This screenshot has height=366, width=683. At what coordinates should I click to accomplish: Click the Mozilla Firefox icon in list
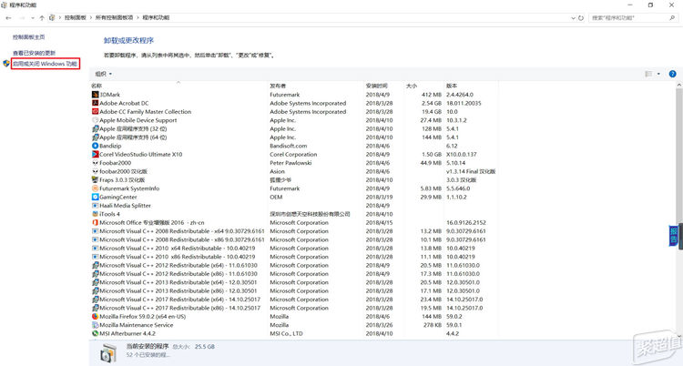pyautogui.click(x=95, y=316)
